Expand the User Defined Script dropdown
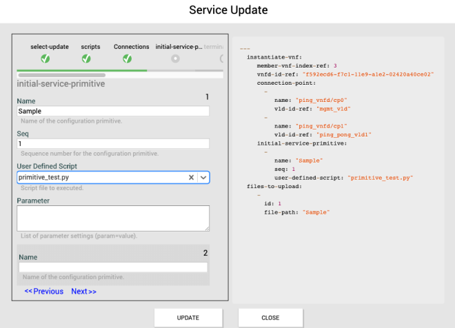 point(203,177)
